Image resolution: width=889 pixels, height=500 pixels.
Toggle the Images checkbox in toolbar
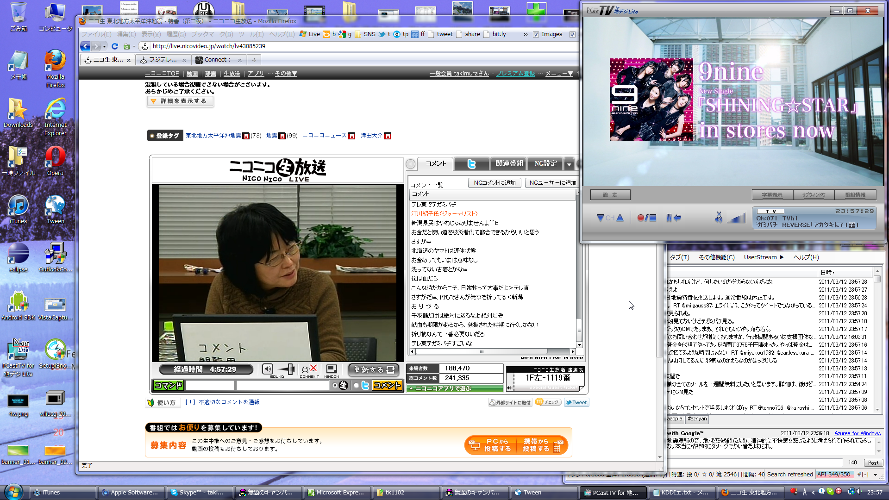tap(536, 34)
